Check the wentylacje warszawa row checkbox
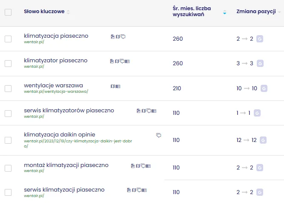284x203 pixels. pos(8,89)
